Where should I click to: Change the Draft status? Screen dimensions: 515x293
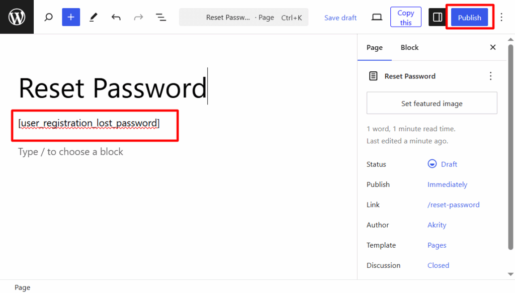[449, 164]
